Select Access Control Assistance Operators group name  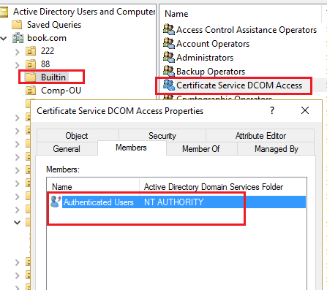tap(247, 30)
